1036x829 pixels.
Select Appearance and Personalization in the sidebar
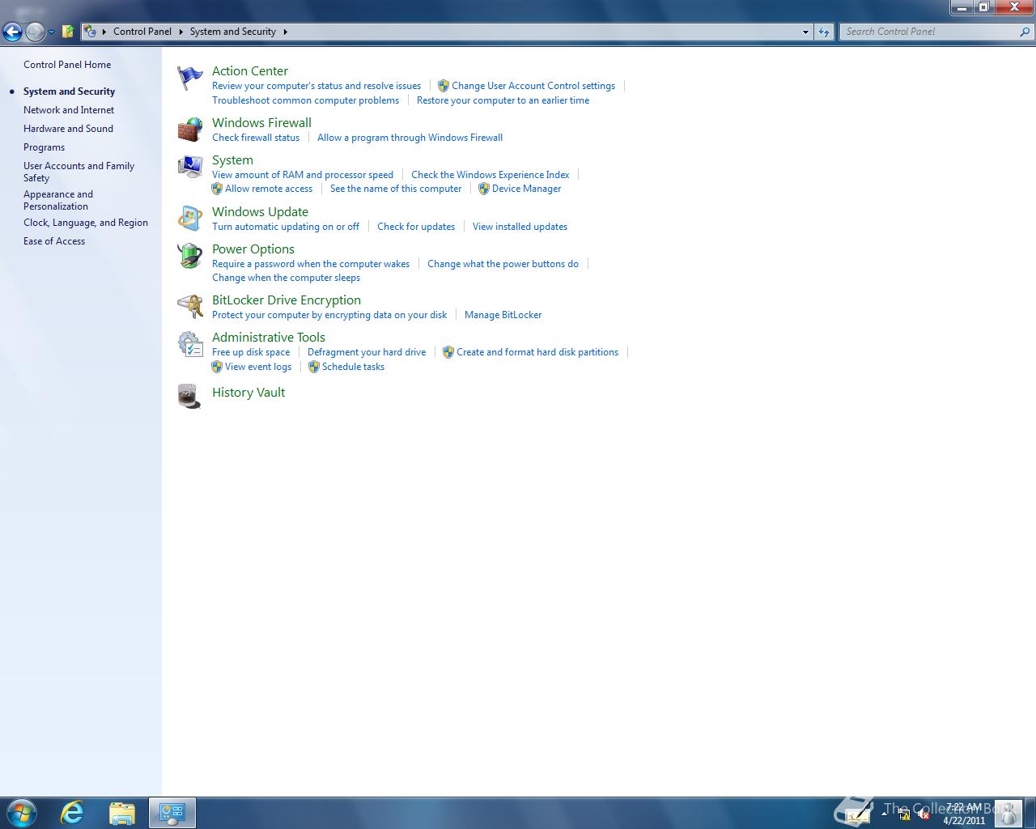coord(58,200)
